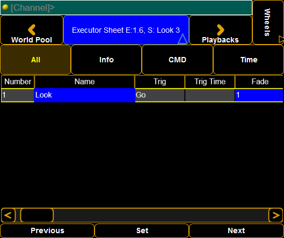
Task: Select the All column filter
Action: click(35, 60)
